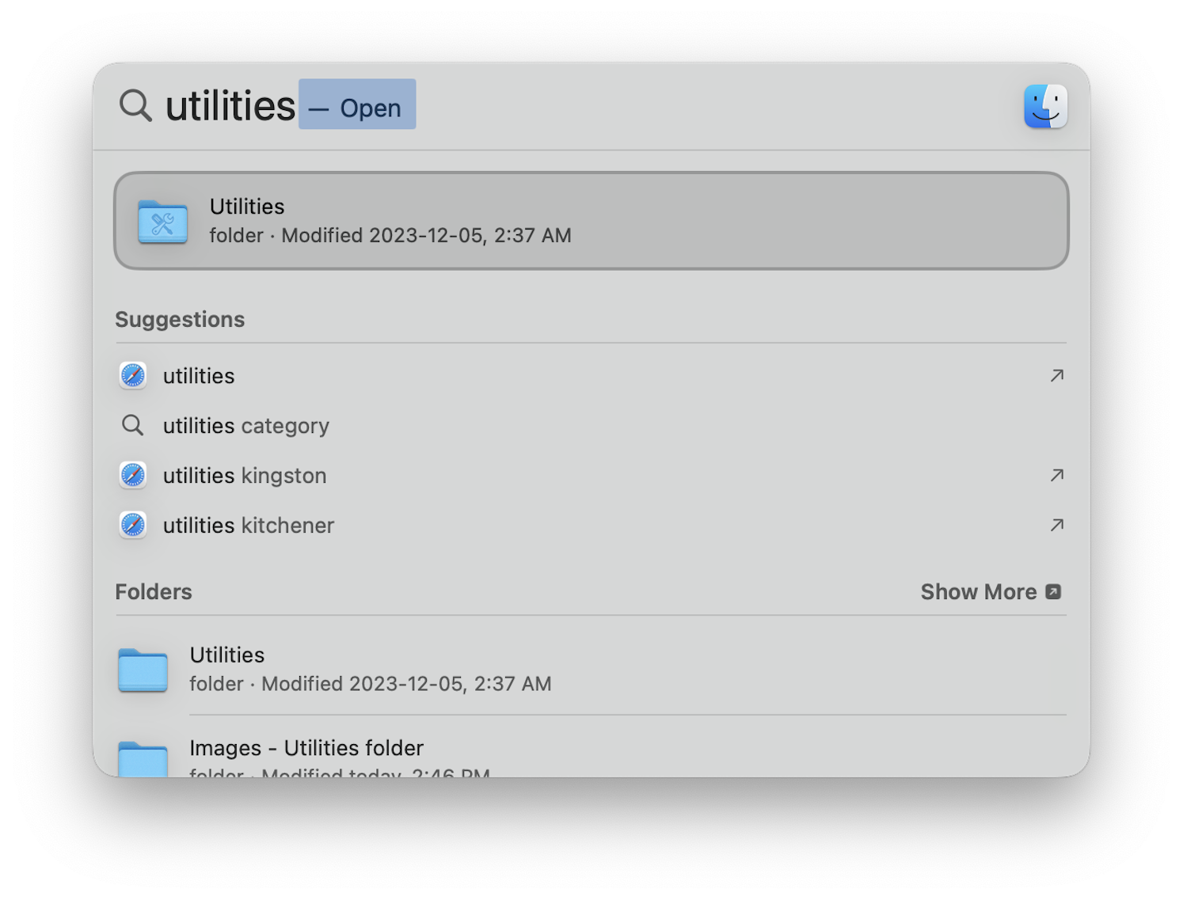Click the magnifying glass icon beside utilities category
The image size is (1183, 900).
click(132, 425)
